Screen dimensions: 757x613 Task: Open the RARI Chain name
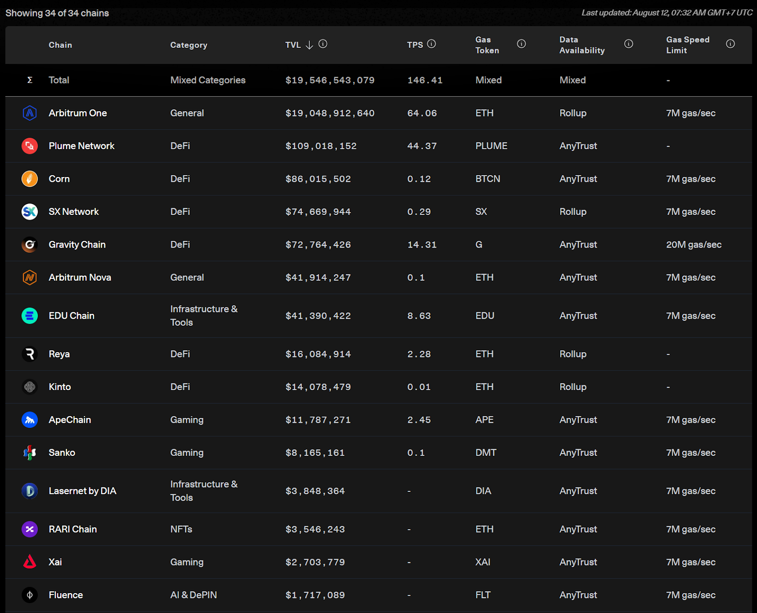(73, 529)
